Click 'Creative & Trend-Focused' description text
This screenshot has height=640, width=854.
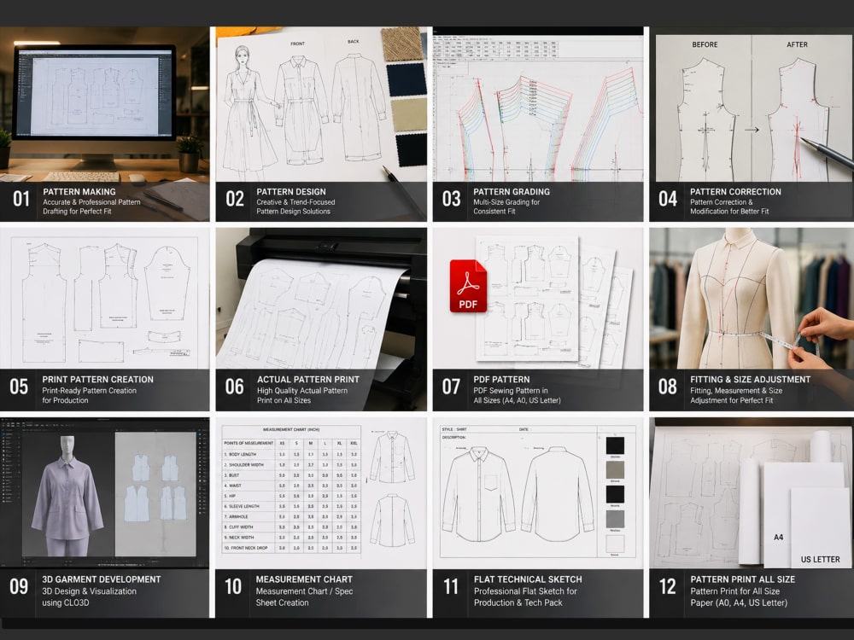pyautogui.click(x=295, y=202)
